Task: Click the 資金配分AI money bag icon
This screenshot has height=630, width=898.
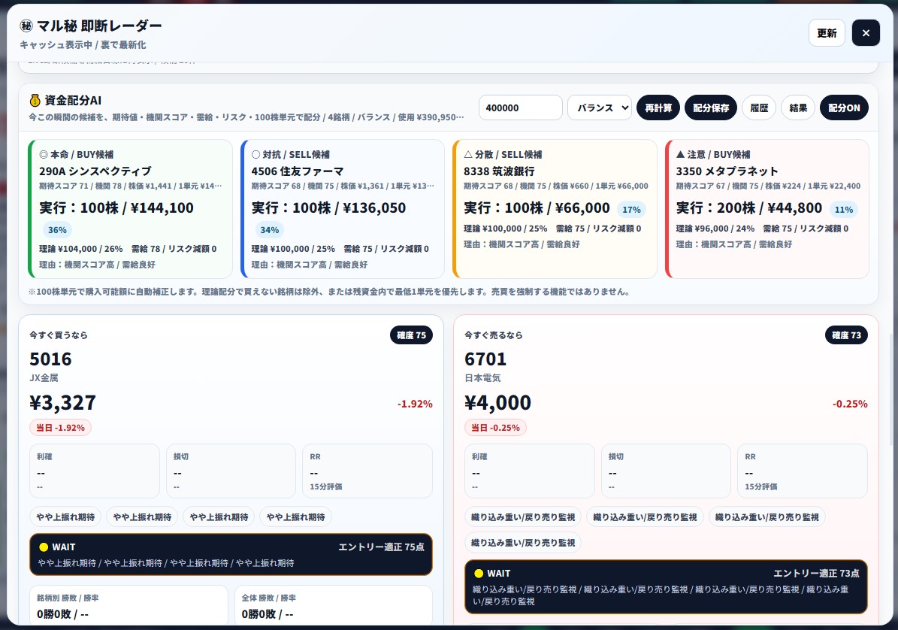Action: pyautogui.click(x=35, y=100)
